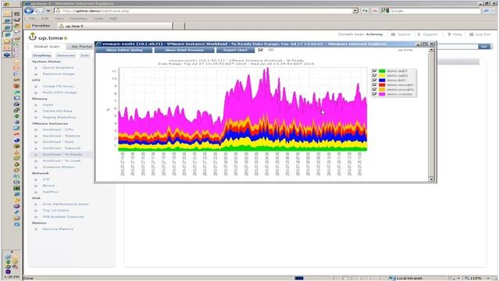
Task: Open CPU Usage (% busy) graph link
Action: [59, 87]
